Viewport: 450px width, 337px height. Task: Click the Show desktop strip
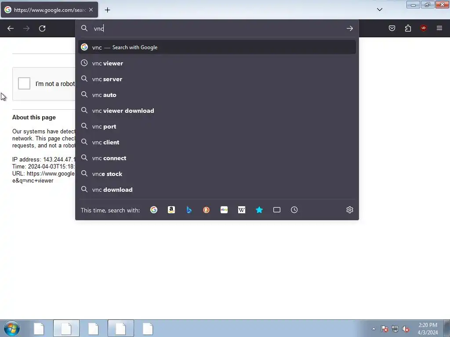pyautogui.click(x=447, y=328)
